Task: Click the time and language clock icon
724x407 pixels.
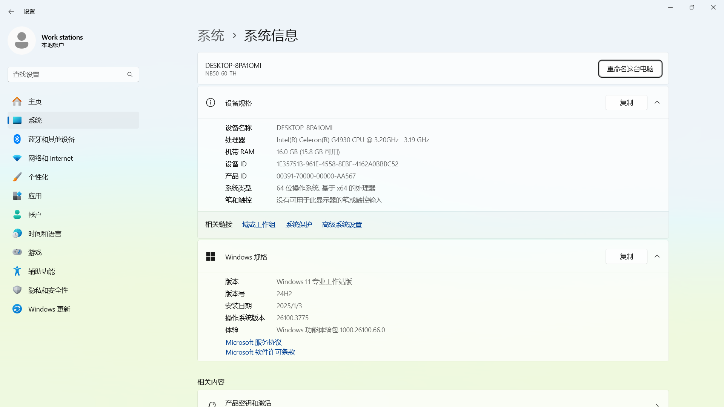Action: pos(17,233)
